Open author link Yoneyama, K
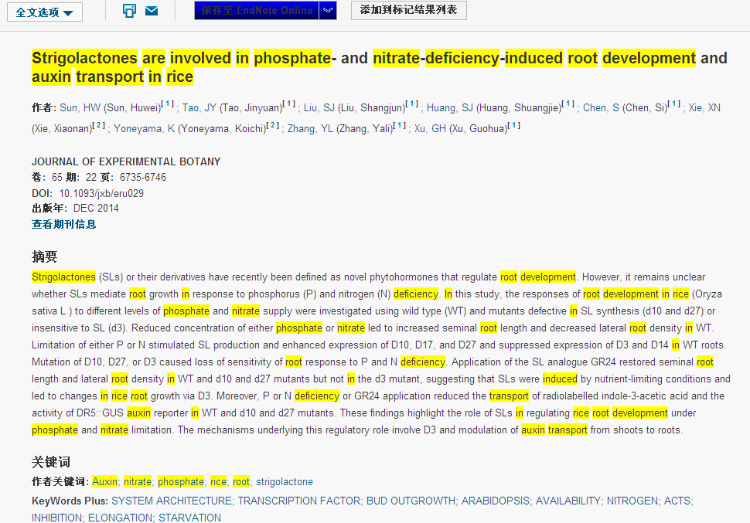Image resolution: width=750 pixels, height=523 pixels. point(145,129)
